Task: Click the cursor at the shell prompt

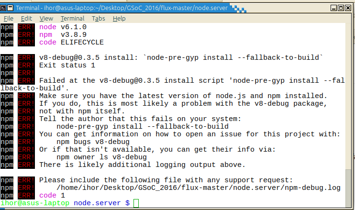Action: click(136, 203)
